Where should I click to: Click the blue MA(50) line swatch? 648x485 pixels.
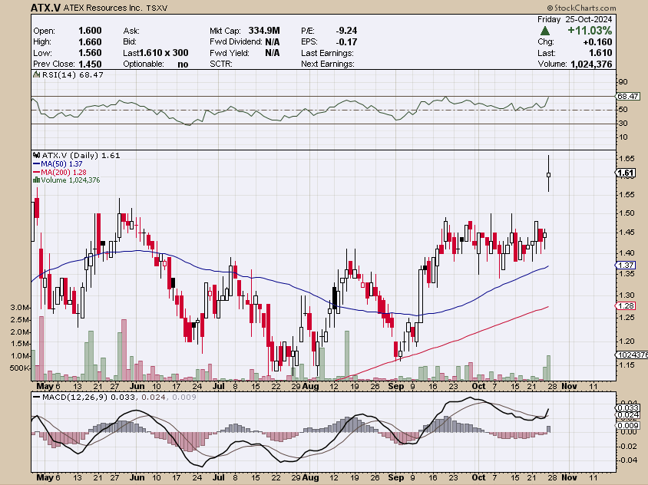coord(36,164)
